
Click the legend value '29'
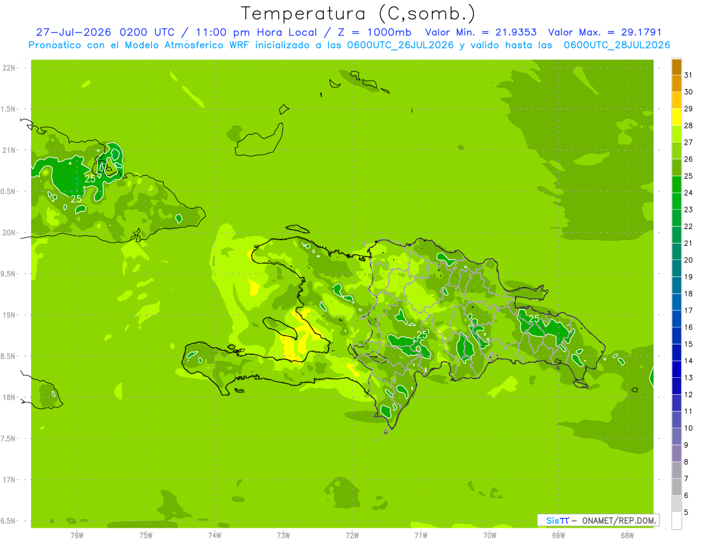(689, 109)
